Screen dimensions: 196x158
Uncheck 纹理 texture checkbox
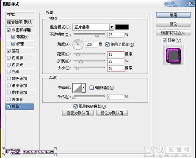tap(13, 44)
